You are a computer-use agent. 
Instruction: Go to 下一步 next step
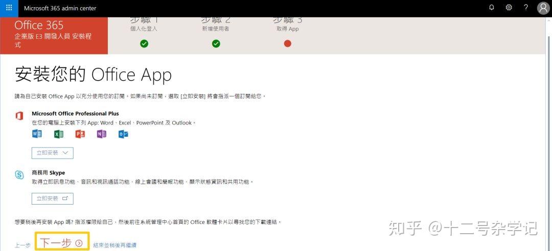tap(62, 242)
